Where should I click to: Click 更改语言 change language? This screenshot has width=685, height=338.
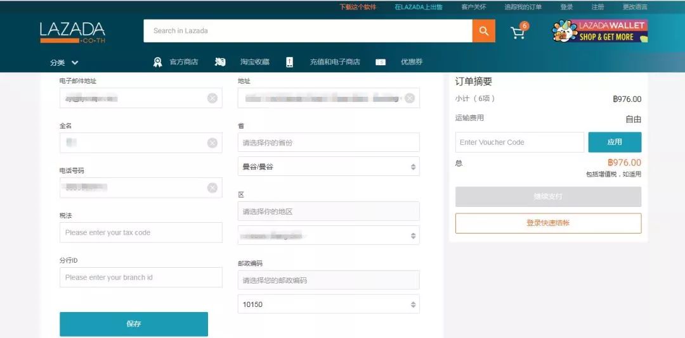tap(635, 7)
